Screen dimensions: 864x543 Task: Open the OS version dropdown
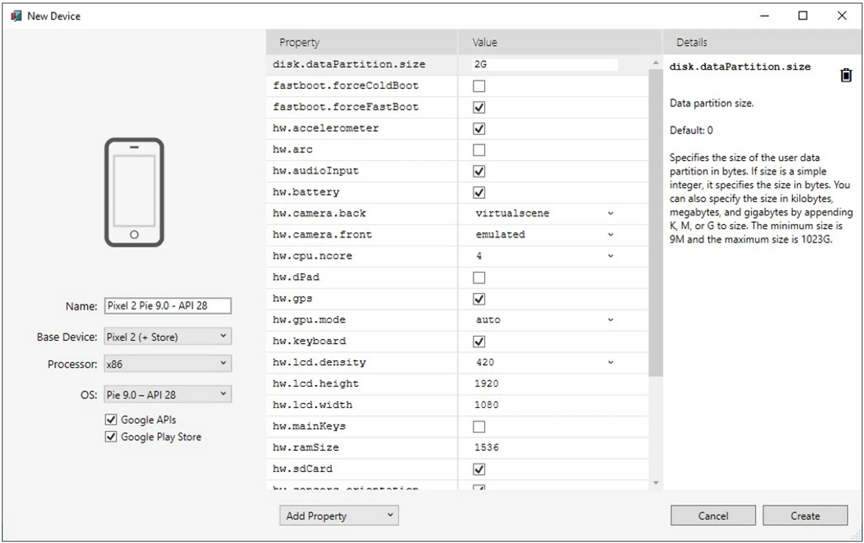[223, 394]
